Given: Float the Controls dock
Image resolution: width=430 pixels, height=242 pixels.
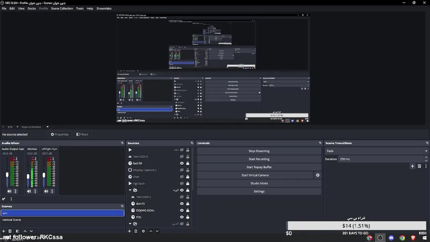Looking at the screenshot, I should (320, 143).
